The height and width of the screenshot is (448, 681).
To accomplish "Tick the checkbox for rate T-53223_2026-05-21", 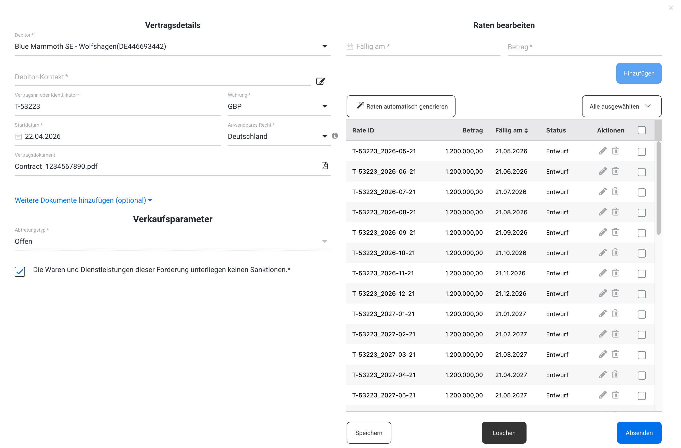I will 642,152.
